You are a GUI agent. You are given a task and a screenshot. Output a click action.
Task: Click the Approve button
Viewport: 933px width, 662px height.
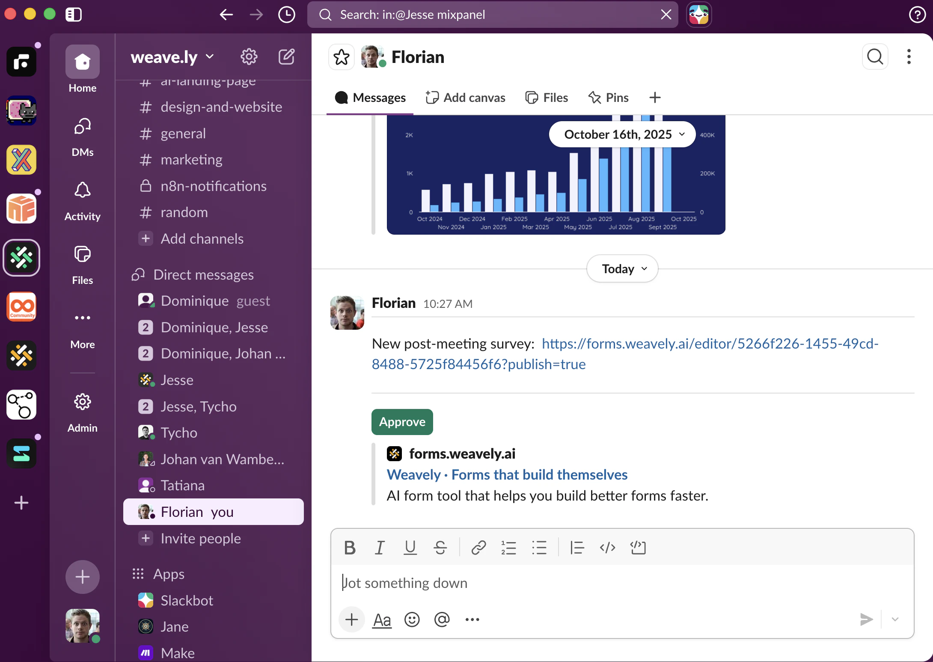pyautogui.click(x=401, y=422)
